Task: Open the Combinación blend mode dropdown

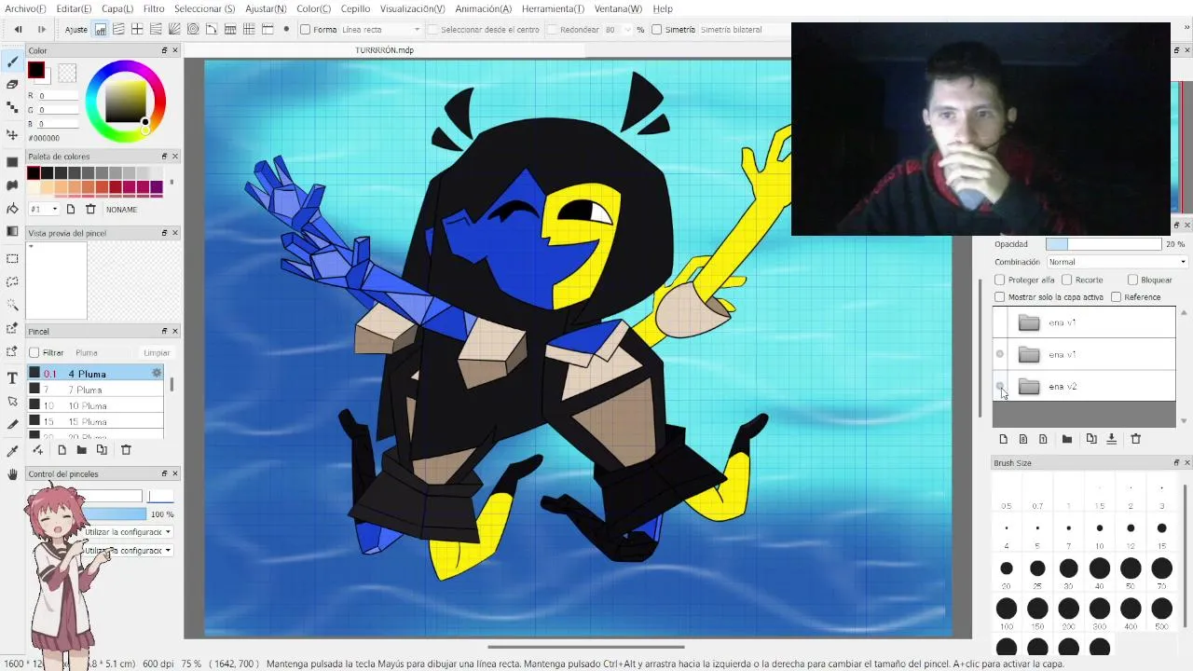Action: point(1117,262)
